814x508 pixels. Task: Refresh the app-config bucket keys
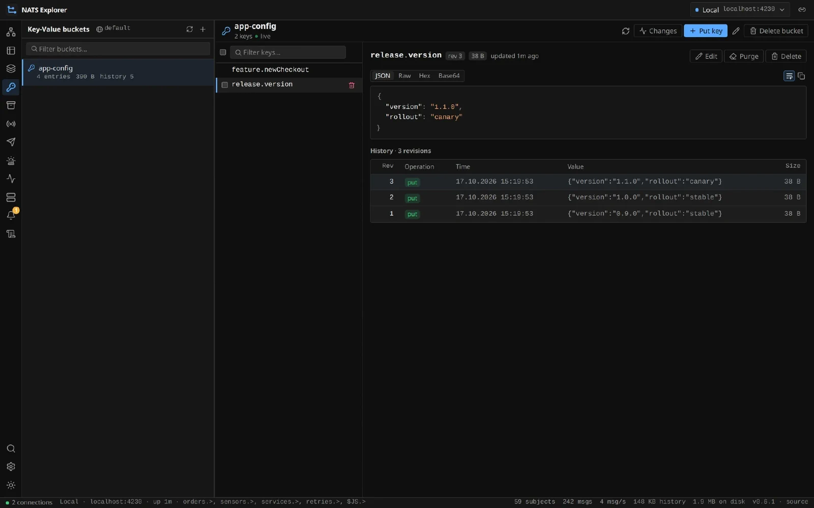(626, 31)
